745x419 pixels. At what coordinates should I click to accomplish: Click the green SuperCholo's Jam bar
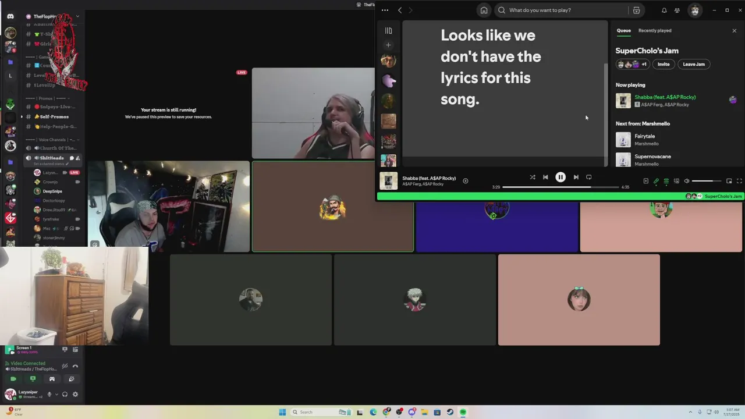pyautogui.click(x=560, y=196)
